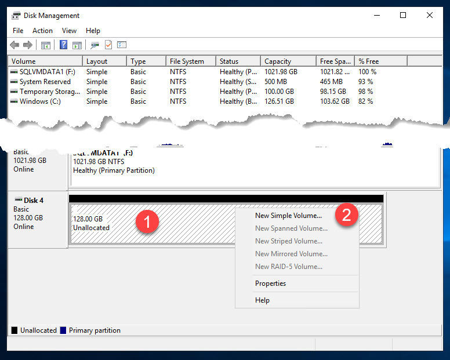Click the disk icon beside Disk 4
The width and height of the screenshot is (450, 360).
[x=19, y=199]
